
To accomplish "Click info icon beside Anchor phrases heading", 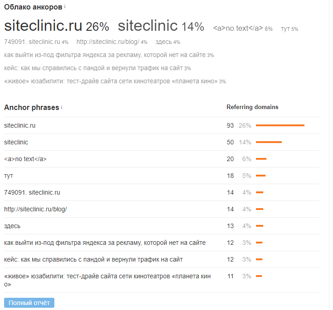I will [x=62, y=107].
